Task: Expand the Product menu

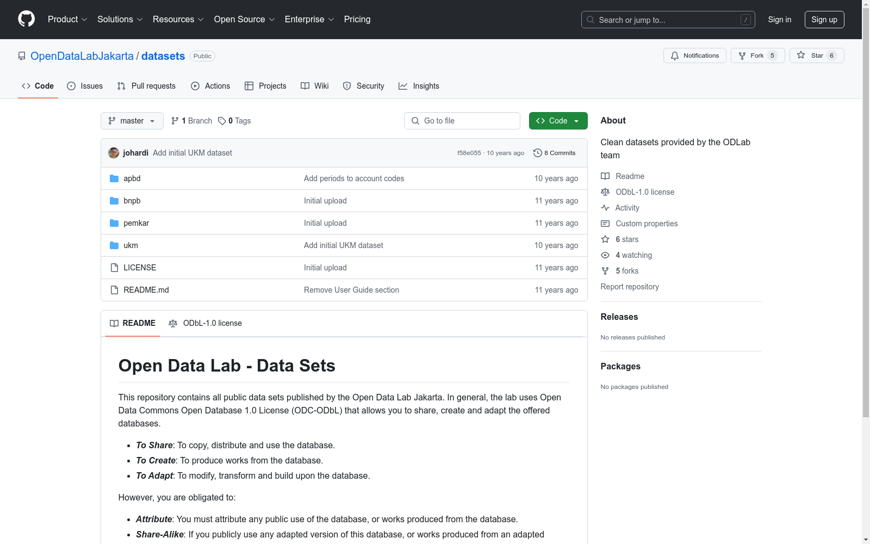Action: (x=67, y=20)
